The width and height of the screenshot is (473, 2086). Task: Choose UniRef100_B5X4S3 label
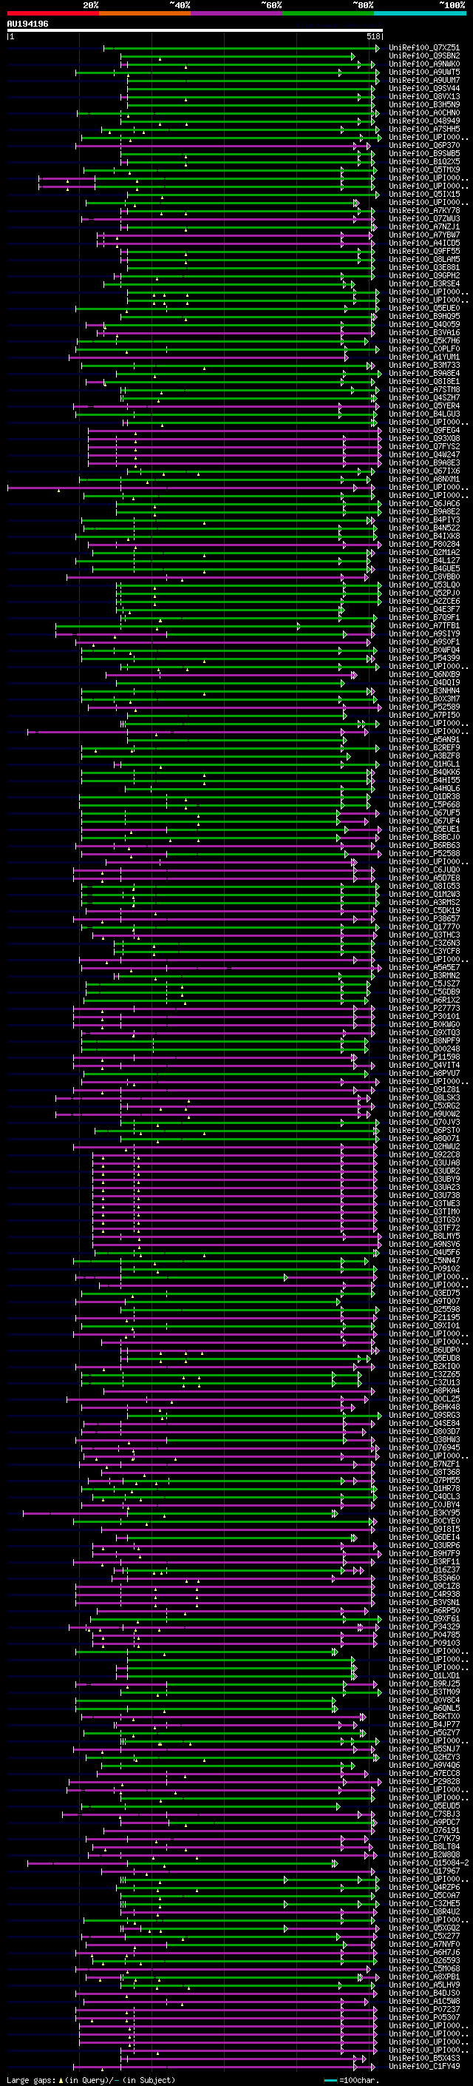click(424, 2058)
